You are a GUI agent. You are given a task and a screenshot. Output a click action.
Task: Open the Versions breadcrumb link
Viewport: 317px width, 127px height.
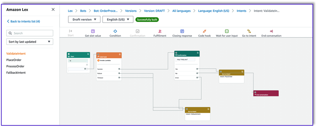point(131,11)
